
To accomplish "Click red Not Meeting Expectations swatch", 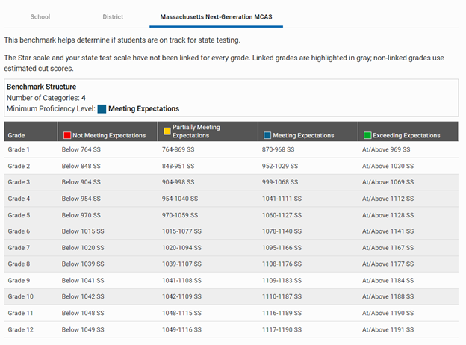I will point(67,135).
